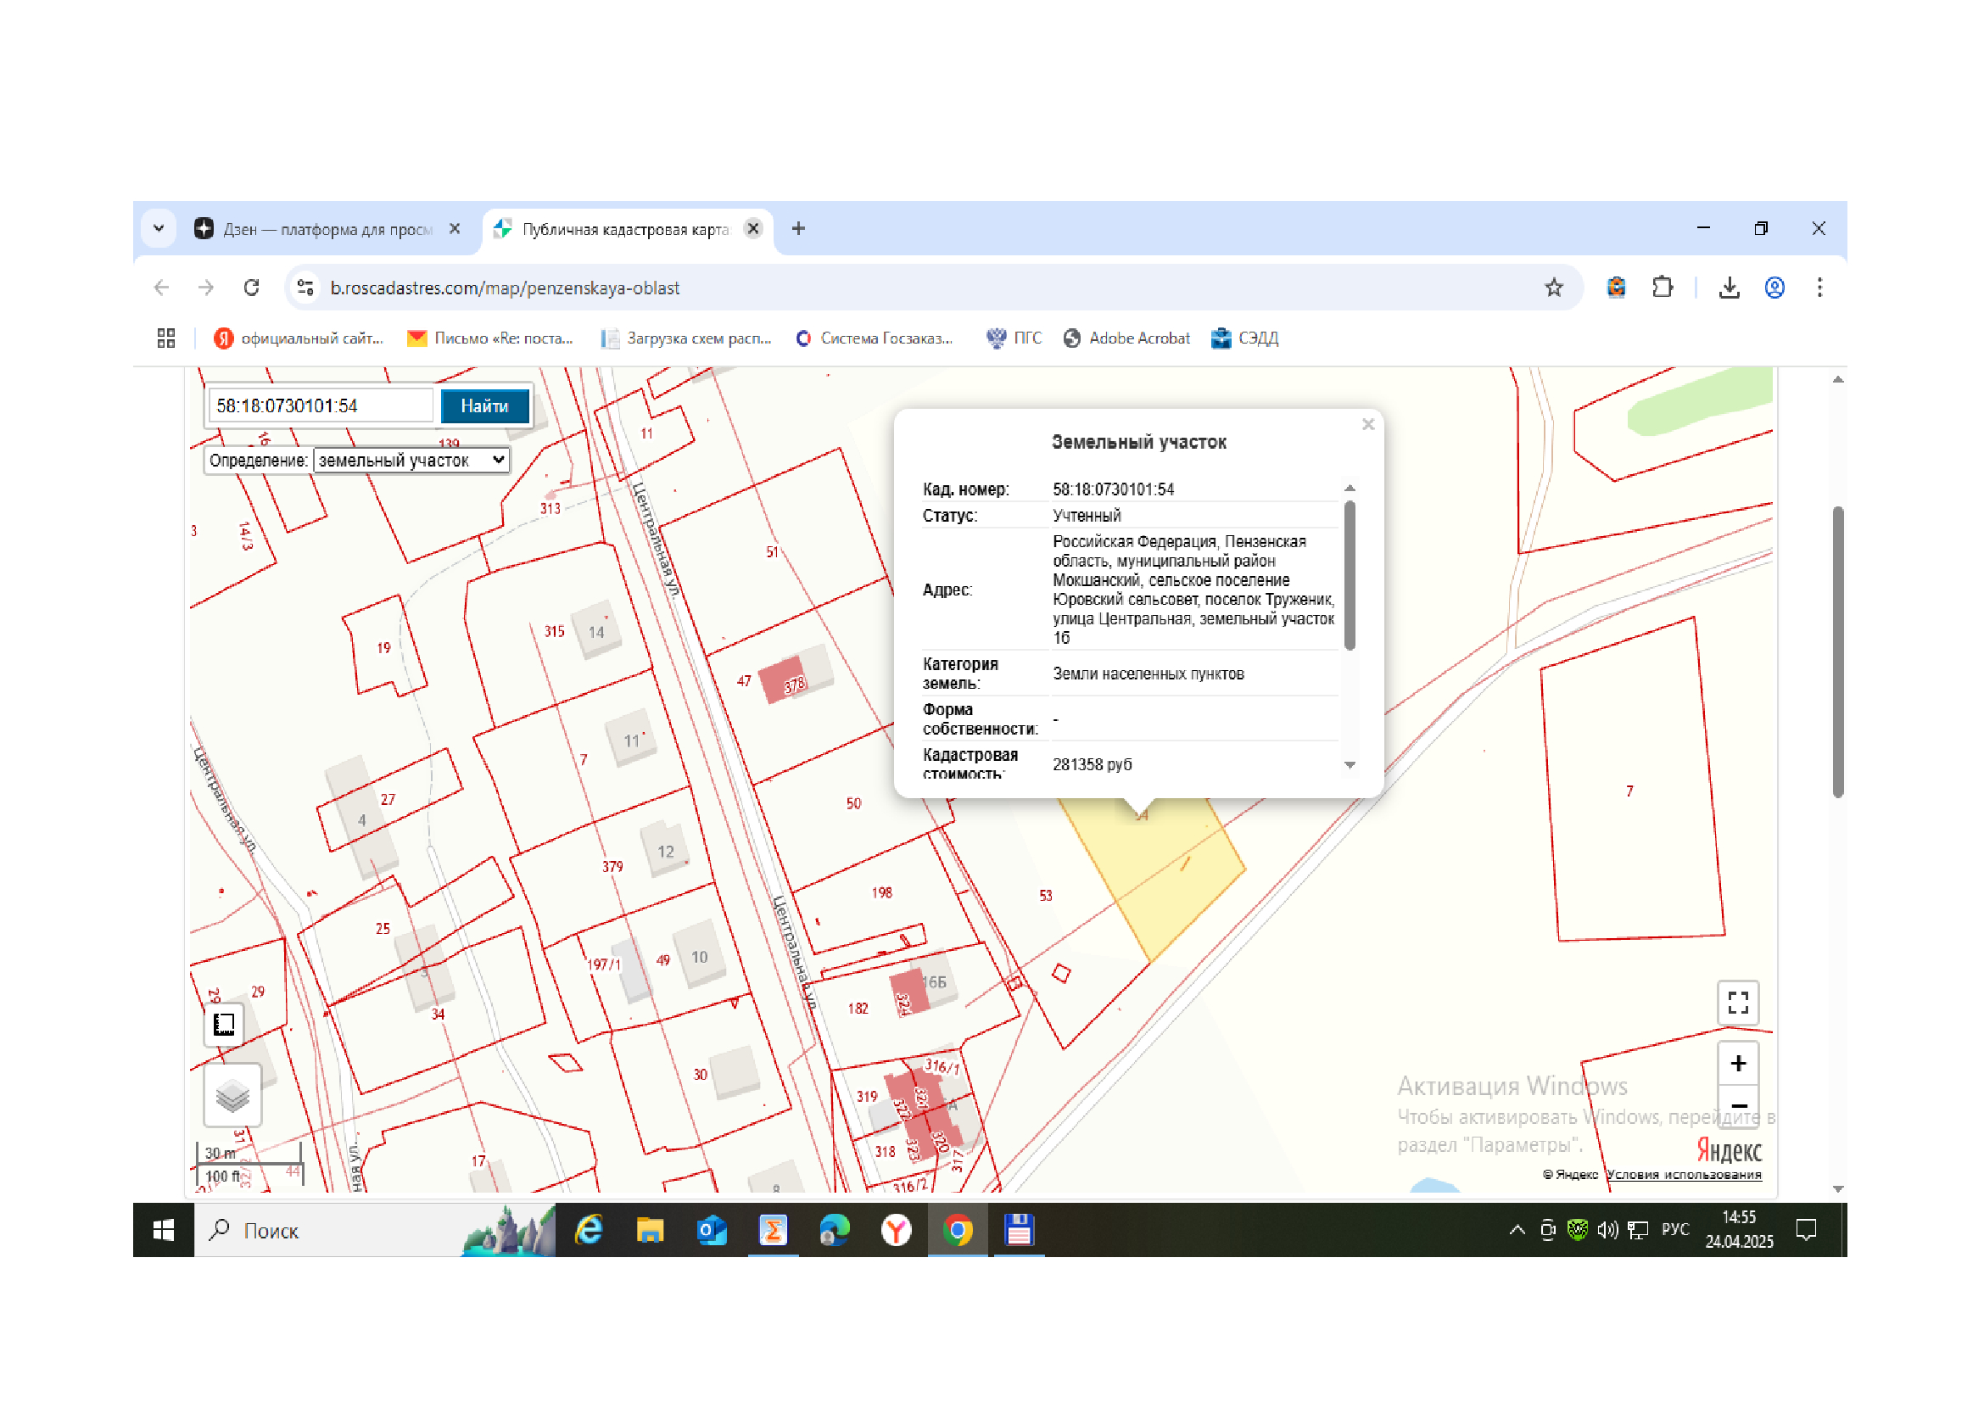This screenshot has height=1403, width=1984.
Task: Click the map layers icon
Action: click(232, 1096)
